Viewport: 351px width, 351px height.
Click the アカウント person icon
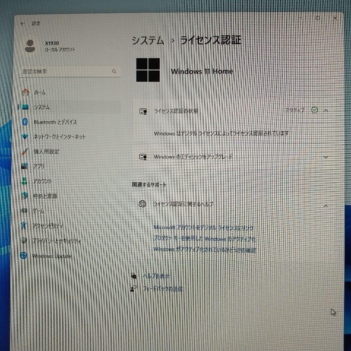click(x=24, y=181)
